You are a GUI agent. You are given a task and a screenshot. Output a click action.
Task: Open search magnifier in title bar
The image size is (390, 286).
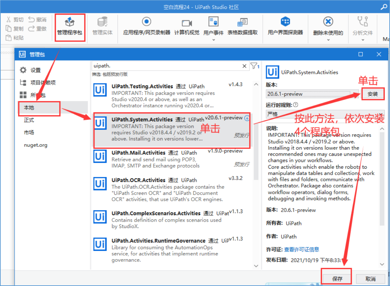[384, 7]
